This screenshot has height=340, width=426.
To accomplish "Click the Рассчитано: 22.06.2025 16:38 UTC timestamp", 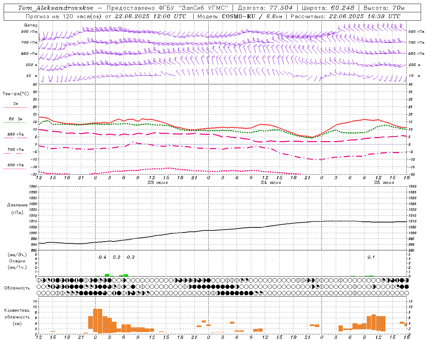I will (345, 16).
